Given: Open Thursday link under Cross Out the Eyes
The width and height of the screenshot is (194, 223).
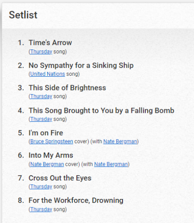Looking at the screenshot, I should tap(41, 186).
